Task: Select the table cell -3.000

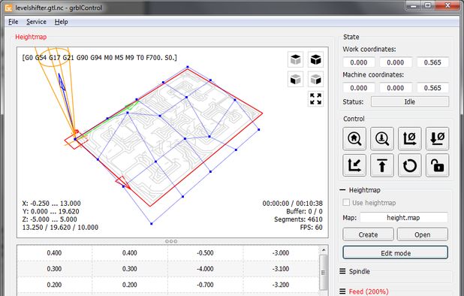Action: click(x=281, y=252)
